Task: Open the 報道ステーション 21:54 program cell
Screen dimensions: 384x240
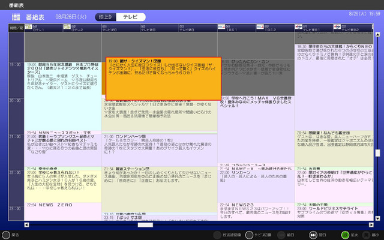Action: point(160,190)
